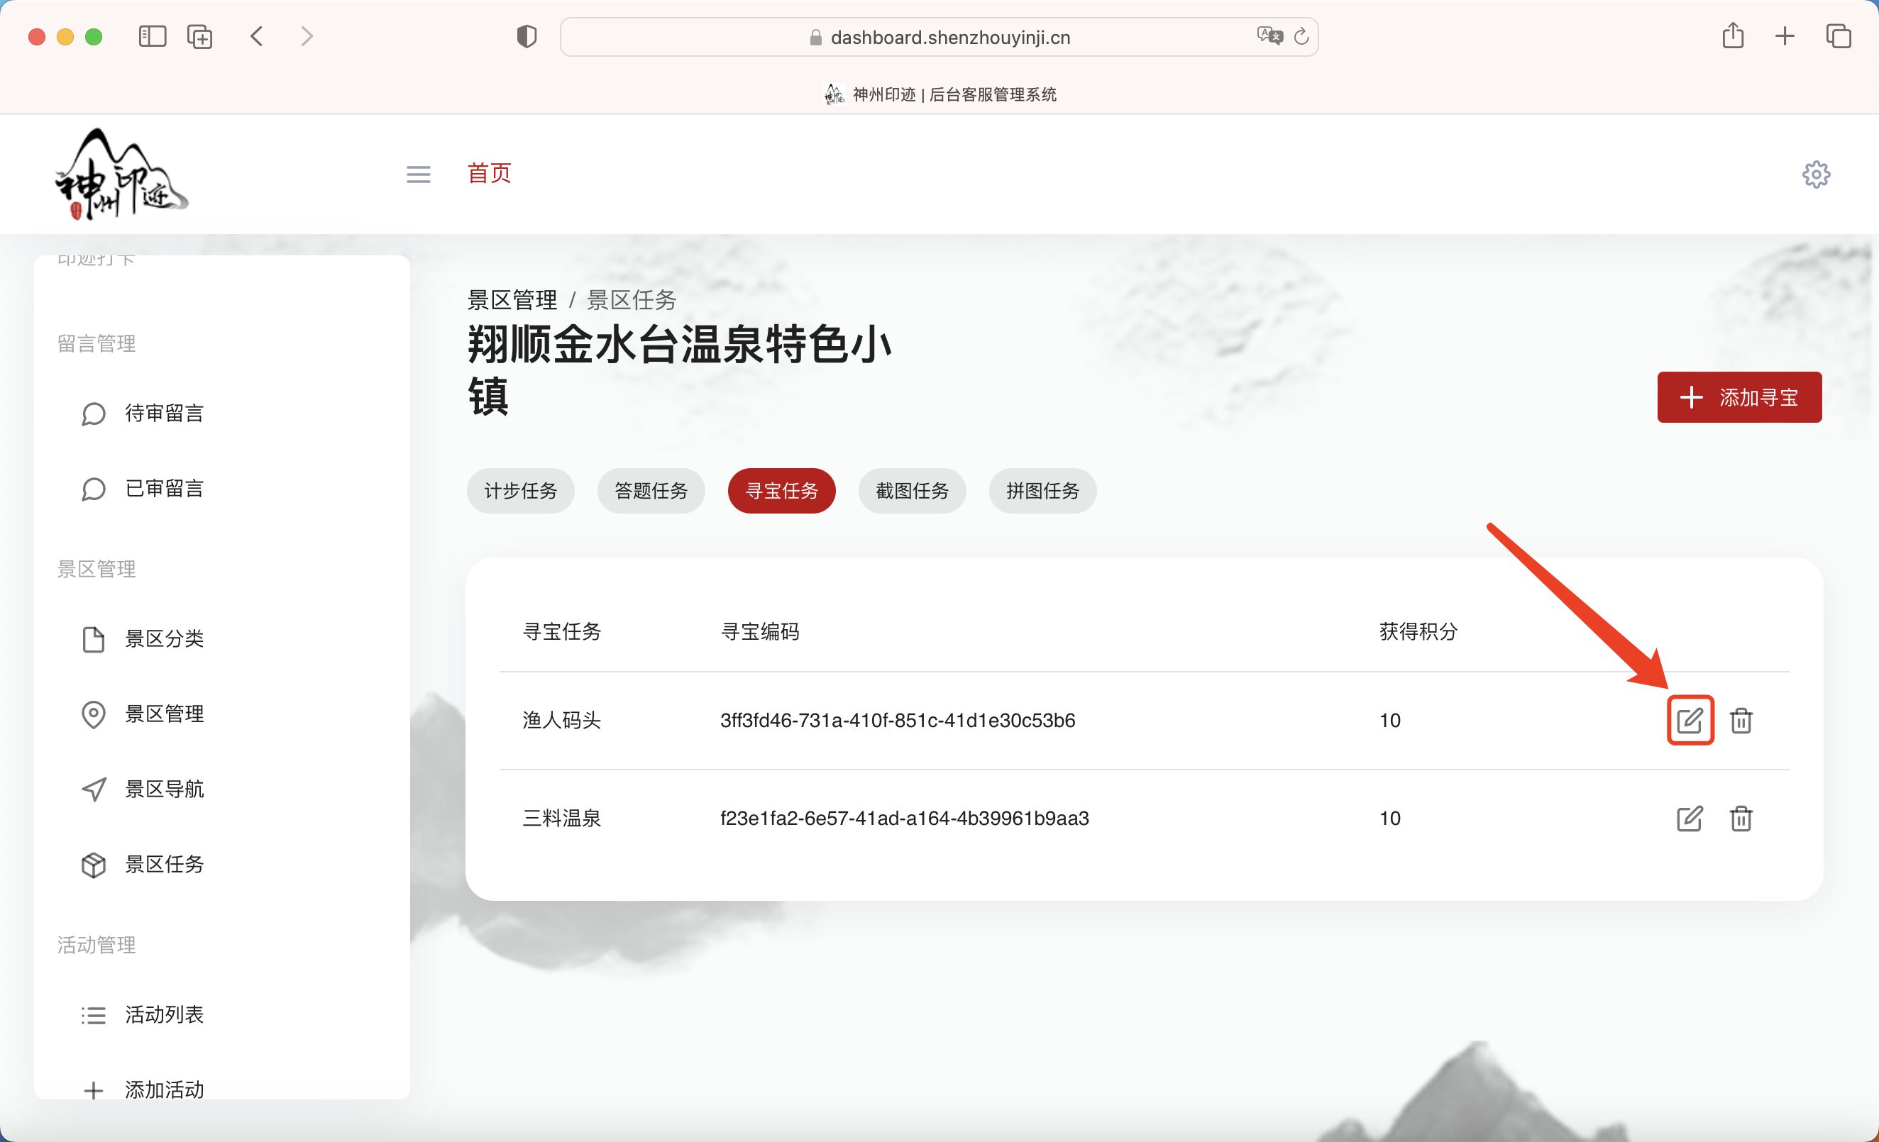The width and height of the screenshot is (1879, 1142).
Task: Open 待审留言 chat bubble entry
Action: click(x=164, y=414)
